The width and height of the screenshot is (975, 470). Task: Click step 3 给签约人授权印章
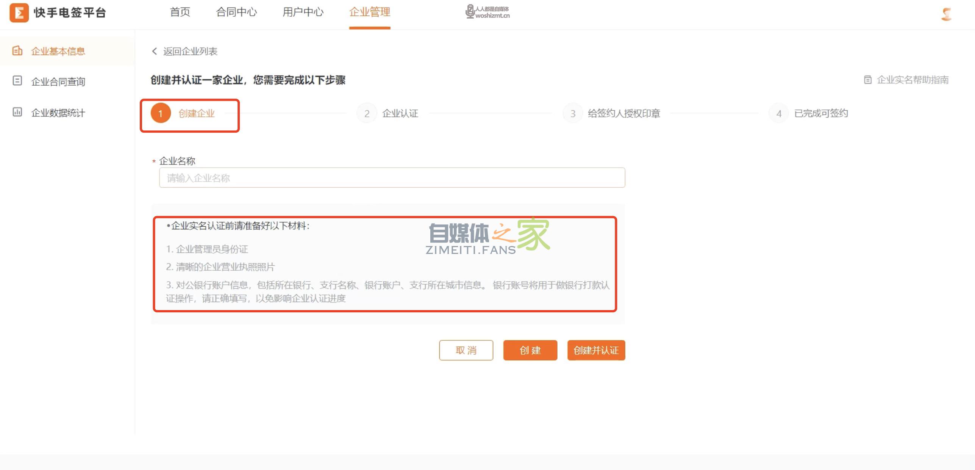[x=623, y=113]
